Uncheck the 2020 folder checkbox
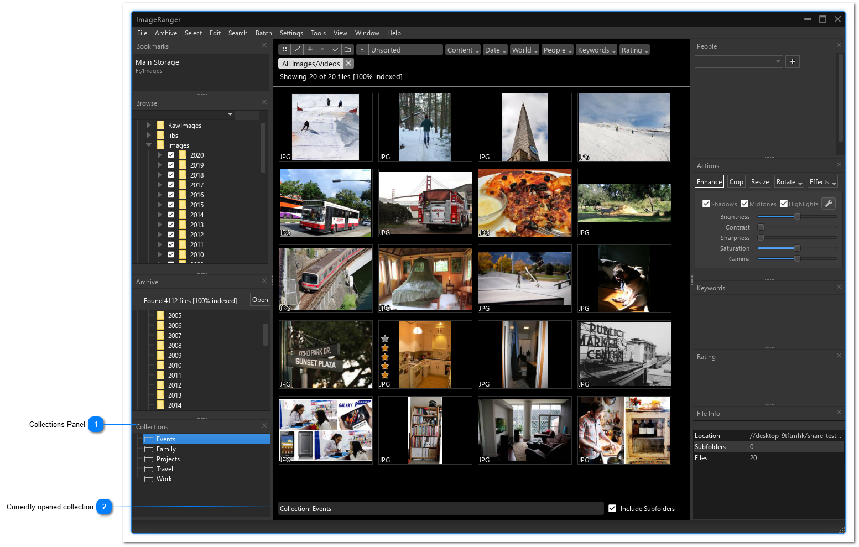This screenshot has width=859, height=547. point(171,155)
